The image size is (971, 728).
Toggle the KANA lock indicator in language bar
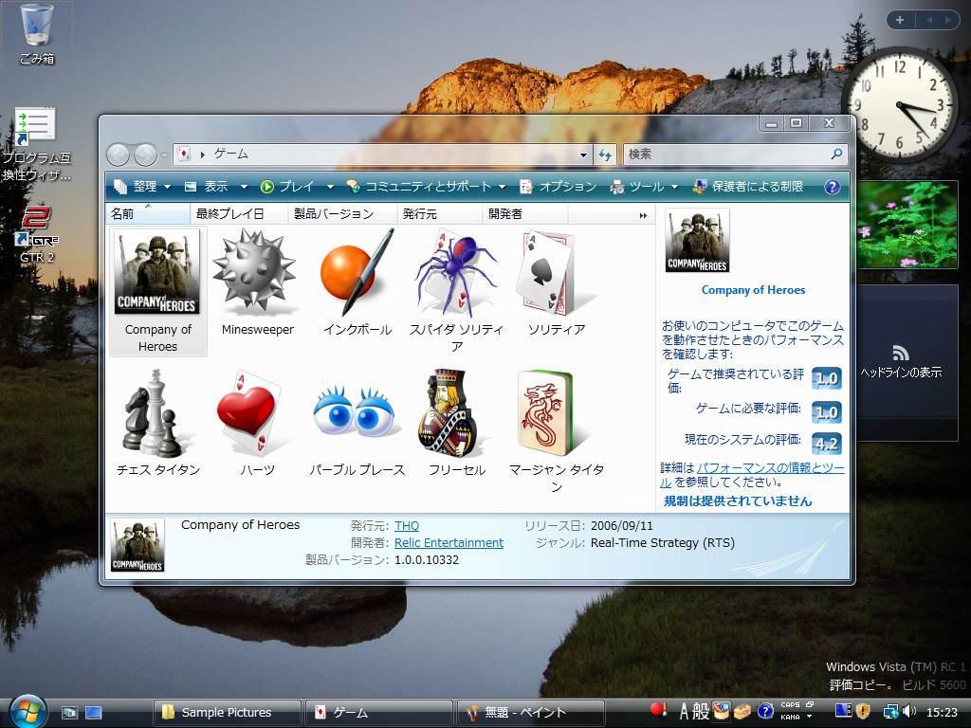(790, 717)
